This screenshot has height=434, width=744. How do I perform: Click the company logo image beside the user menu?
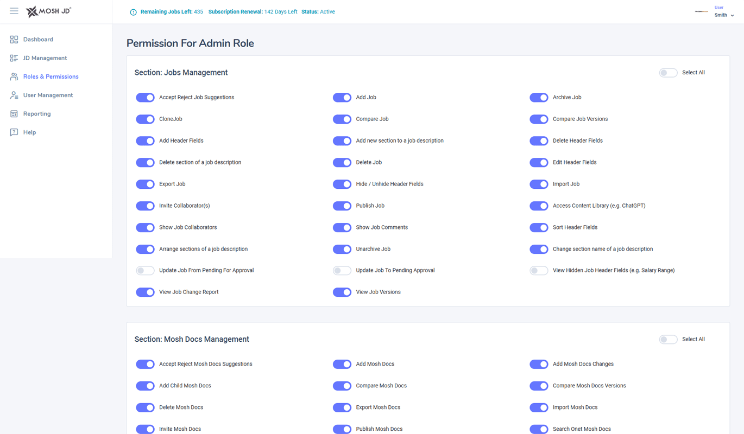click(x=701, y=11)
